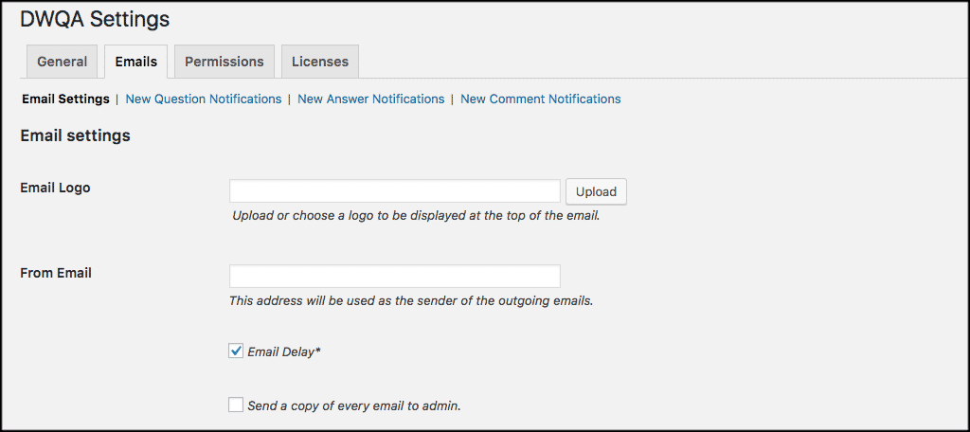Click the Email Logo text field

[x=395, y=191]
